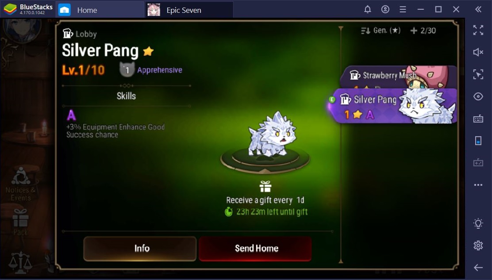The width and height of the screenshot is (492, 280).
Task: Go back with the sidebar arrow
Action: [478, 268]
